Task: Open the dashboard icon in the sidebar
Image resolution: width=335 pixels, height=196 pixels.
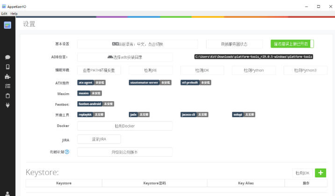Action: (7, 25)
